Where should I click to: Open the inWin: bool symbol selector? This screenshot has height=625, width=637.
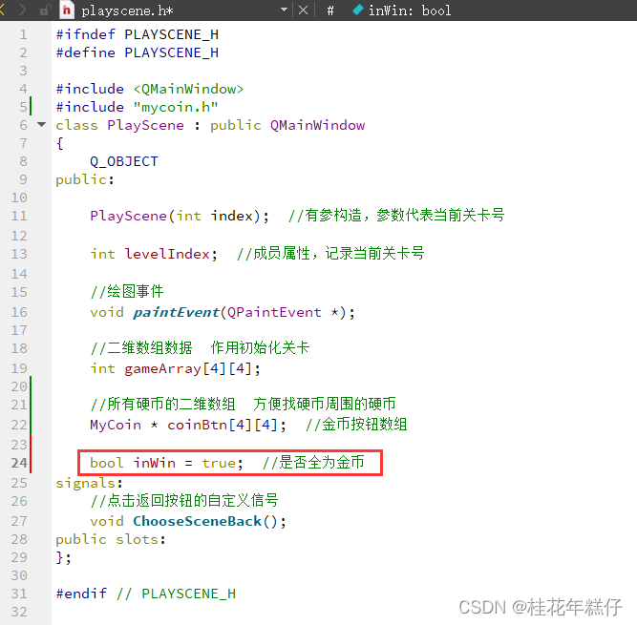coord(410,10)
